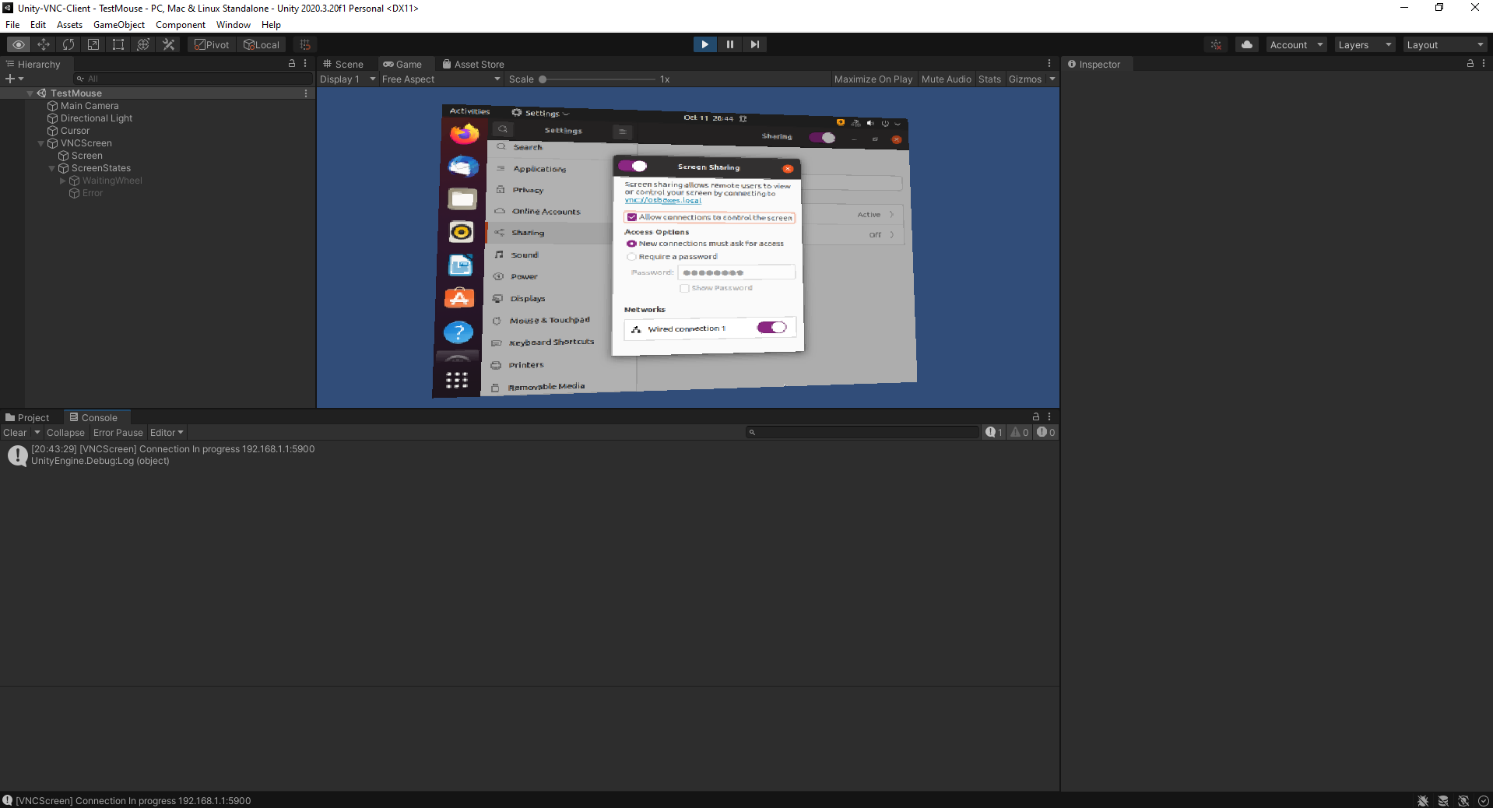Screen dimensions: 1493x808
Task: Open the collaborate services icon with red x
Action: tap(1216, 44)
